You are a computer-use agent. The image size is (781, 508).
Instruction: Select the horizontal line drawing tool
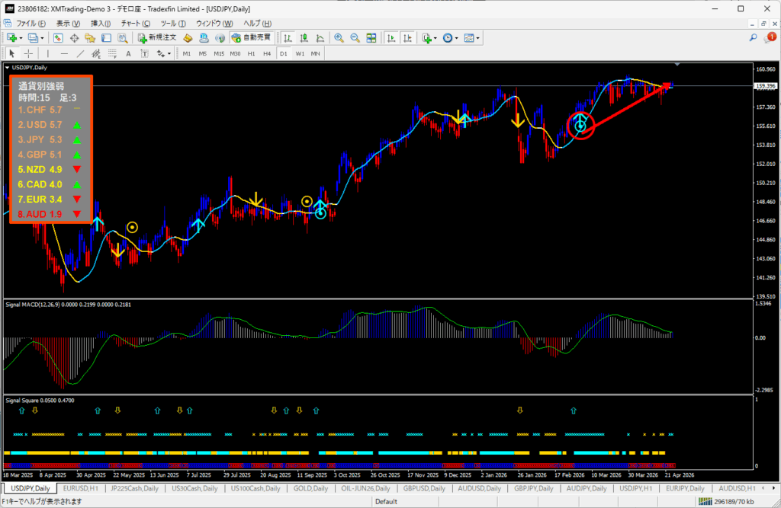(64, 53)
